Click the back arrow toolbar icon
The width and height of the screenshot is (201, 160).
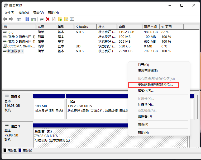click(x=5, y=19)
